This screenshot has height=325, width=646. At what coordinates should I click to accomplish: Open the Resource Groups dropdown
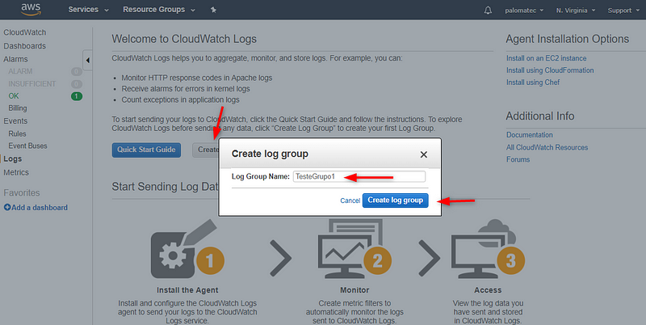[x=158, y=10]
